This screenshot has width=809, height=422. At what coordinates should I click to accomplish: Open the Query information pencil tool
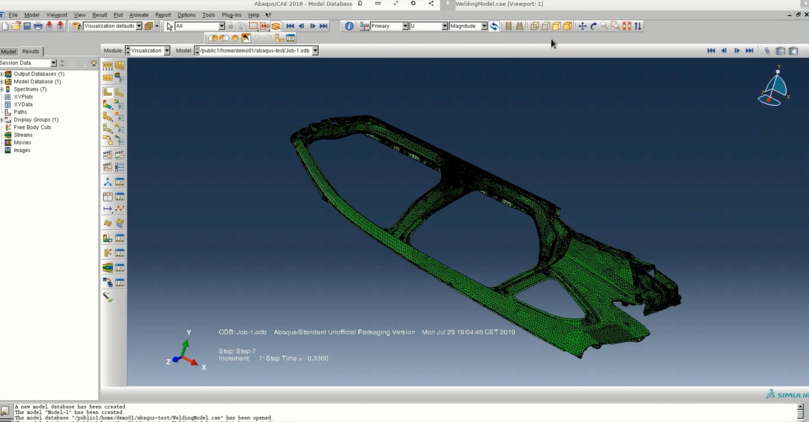coord(107,298)
